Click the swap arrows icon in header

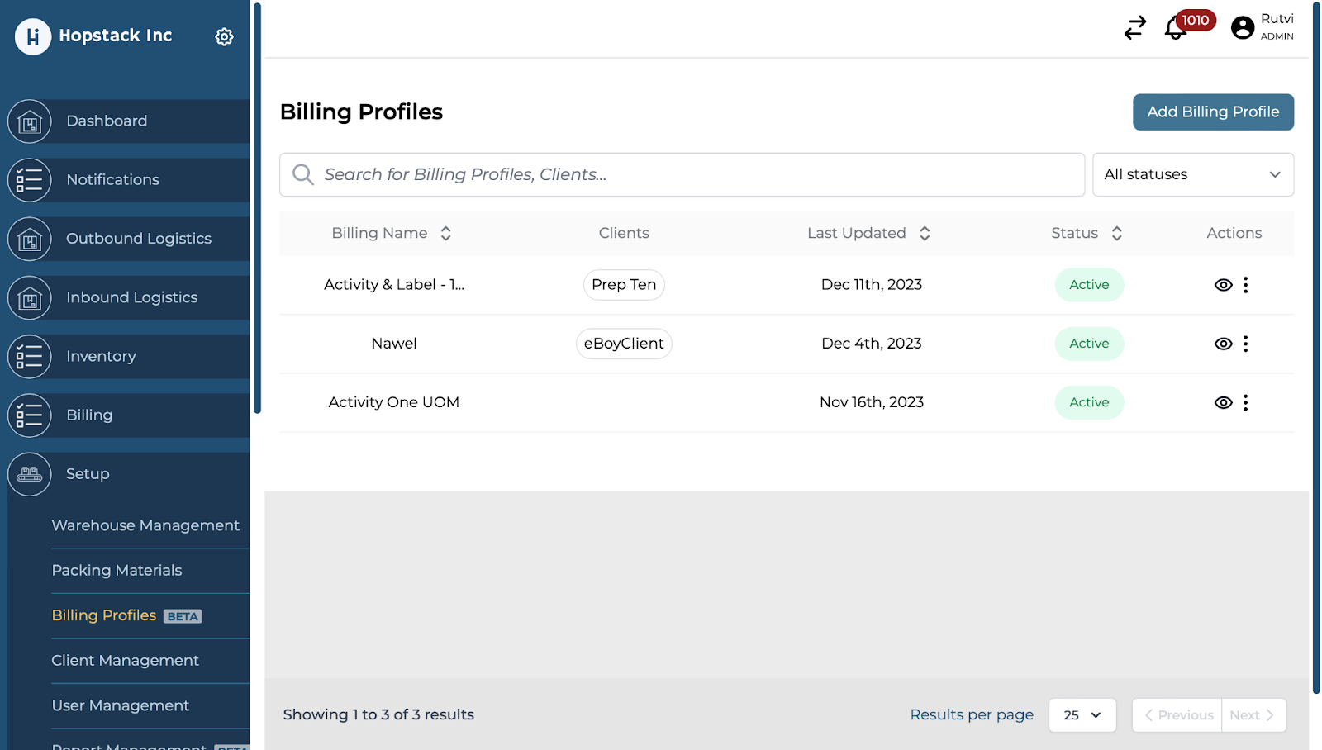click(1135, 28)
